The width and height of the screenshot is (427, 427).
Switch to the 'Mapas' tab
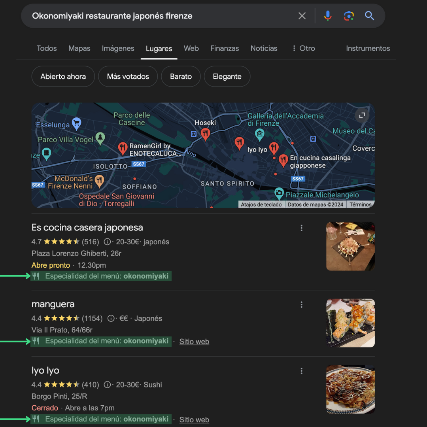(79, 49)
